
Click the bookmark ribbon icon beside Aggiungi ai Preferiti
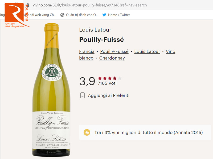coord(83,95)
